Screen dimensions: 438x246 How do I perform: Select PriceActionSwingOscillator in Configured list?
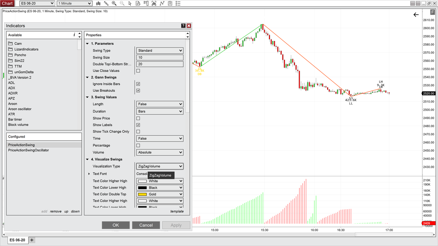[44, 150]
